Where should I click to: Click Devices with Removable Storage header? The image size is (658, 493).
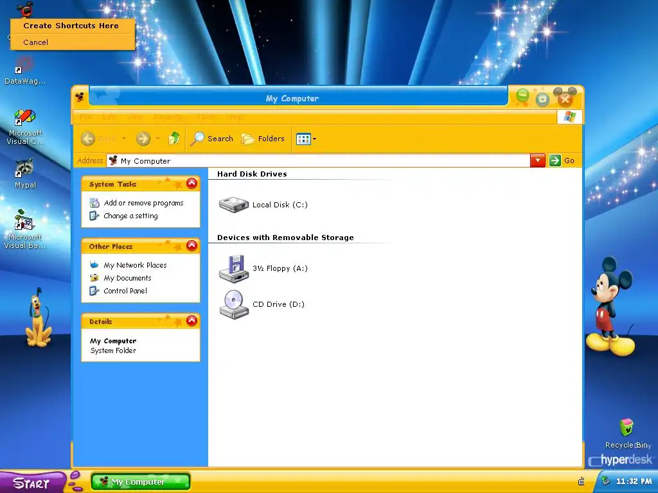(x=285, y=238)
